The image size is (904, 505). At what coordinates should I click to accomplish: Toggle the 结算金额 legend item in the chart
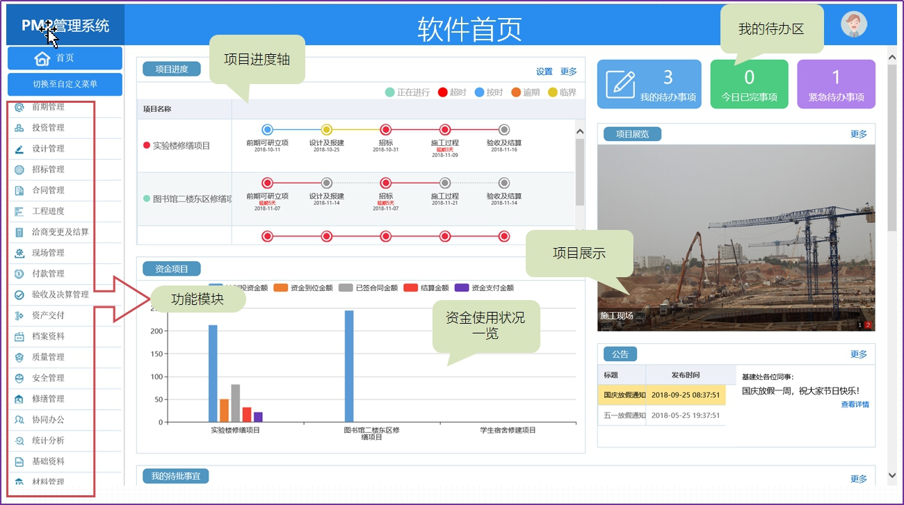point(428,288)
